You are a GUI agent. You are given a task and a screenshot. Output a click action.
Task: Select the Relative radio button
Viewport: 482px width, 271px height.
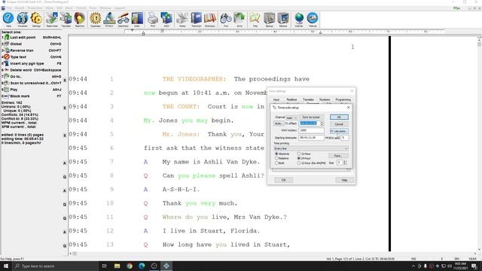click(276, 158)
